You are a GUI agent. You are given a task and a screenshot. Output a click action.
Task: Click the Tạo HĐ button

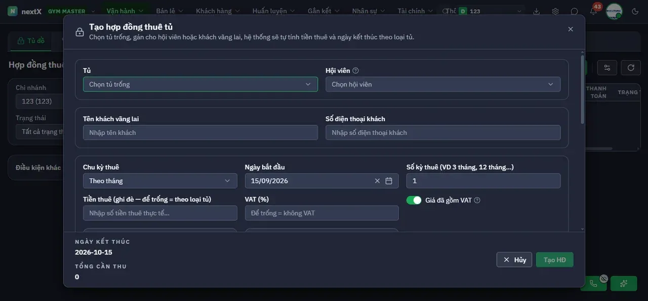[555, 260]
